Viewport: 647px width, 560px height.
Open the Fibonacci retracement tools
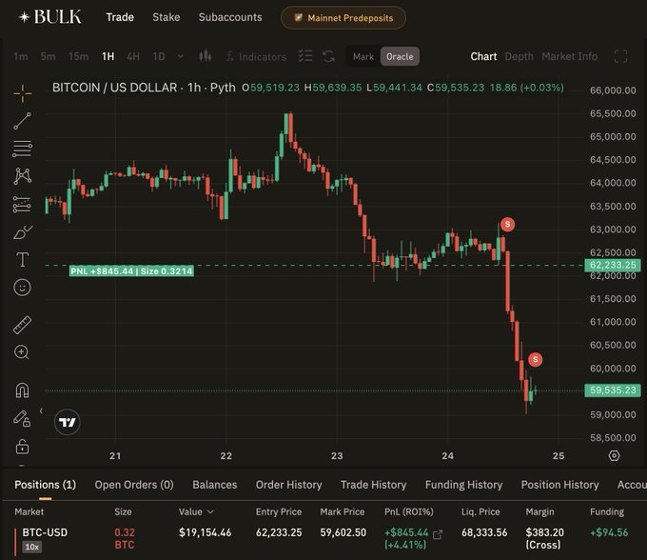(x=22, y=149)
